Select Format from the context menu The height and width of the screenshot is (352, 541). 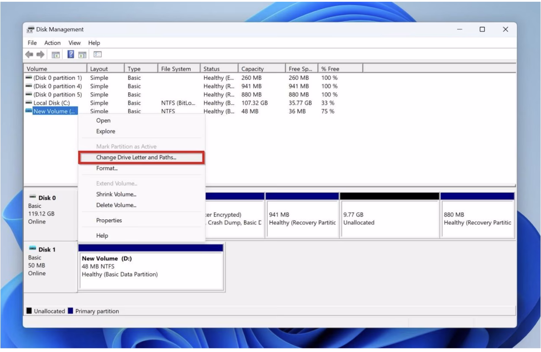[107, 169]
